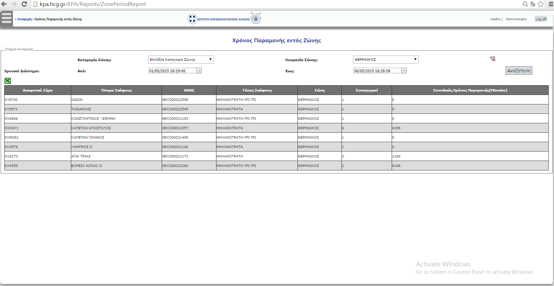Click the madhu username link
Viewport: 554px width, 286px height.
pos(495,19)
